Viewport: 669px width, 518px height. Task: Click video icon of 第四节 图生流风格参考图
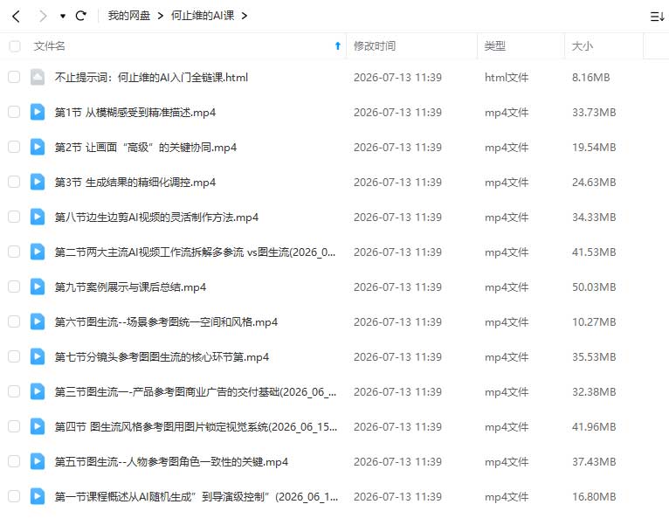[x=38, y=426]
